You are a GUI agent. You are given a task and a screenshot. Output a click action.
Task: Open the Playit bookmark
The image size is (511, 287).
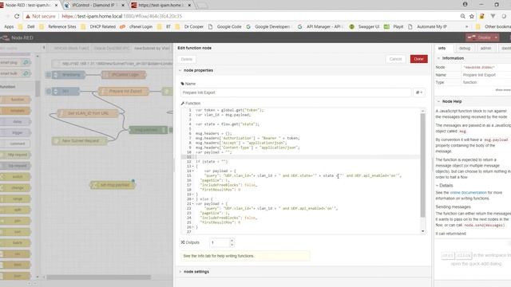pyautogui.click(x=394, y=26)
